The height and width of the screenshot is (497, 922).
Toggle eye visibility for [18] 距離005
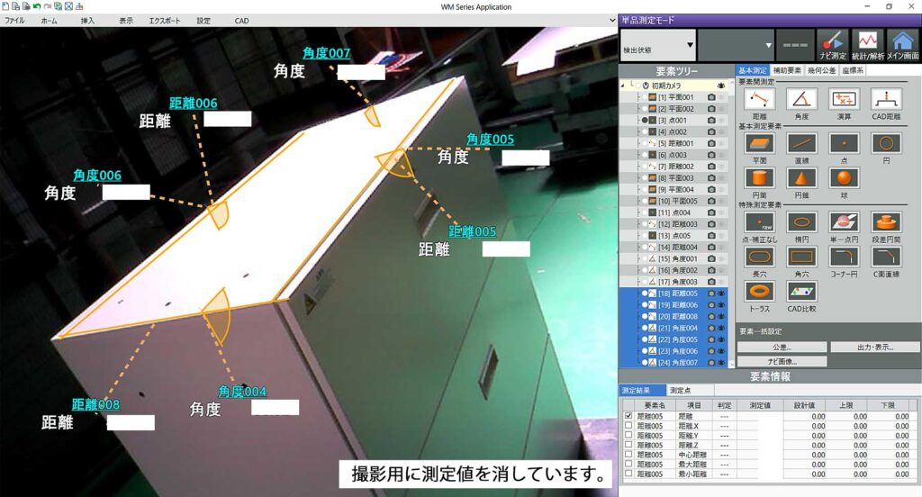coord(722,294)
